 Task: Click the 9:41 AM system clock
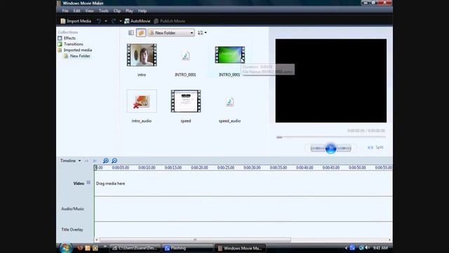click(380, 248)
